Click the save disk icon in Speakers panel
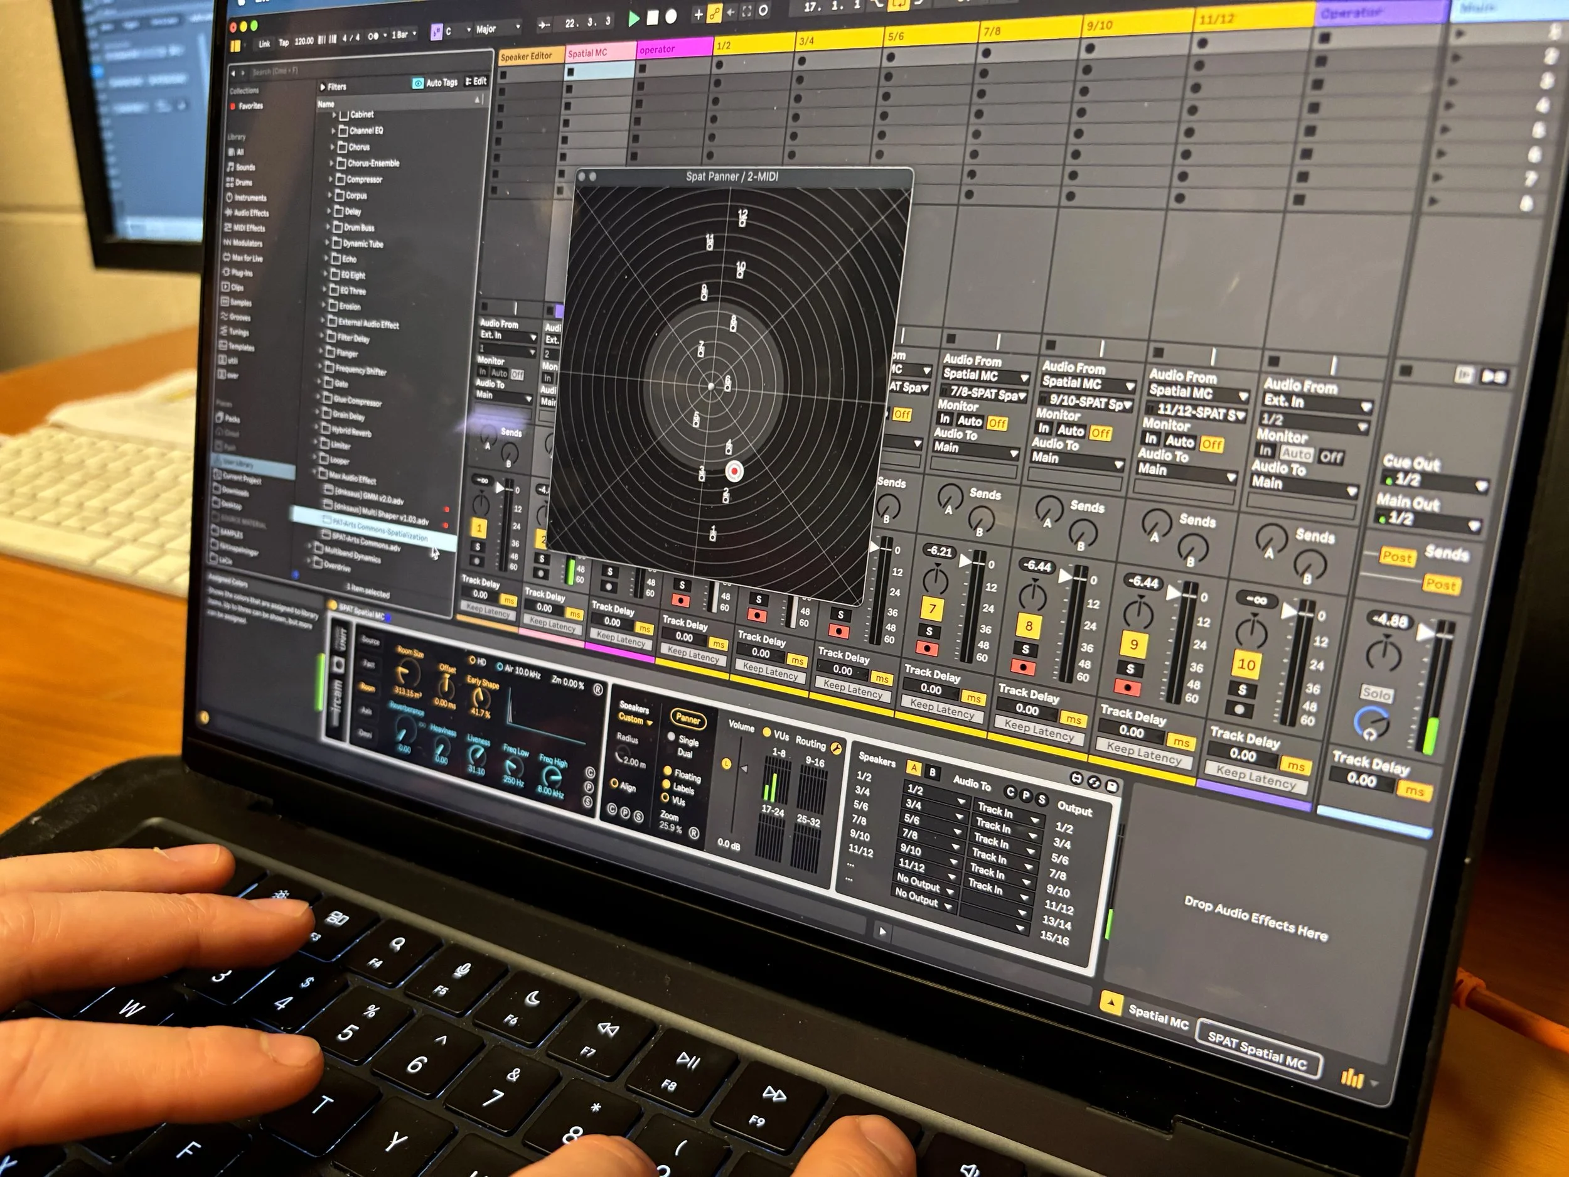1569x1177 pixels. click(x=1111, y=785)
